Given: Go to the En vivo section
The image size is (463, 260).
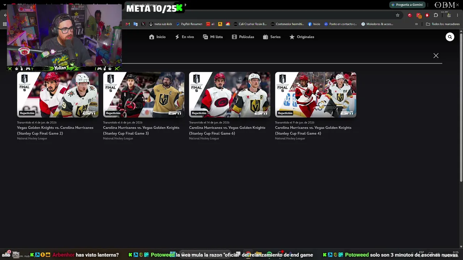Looking at the screenshot, I should point(184,37).
